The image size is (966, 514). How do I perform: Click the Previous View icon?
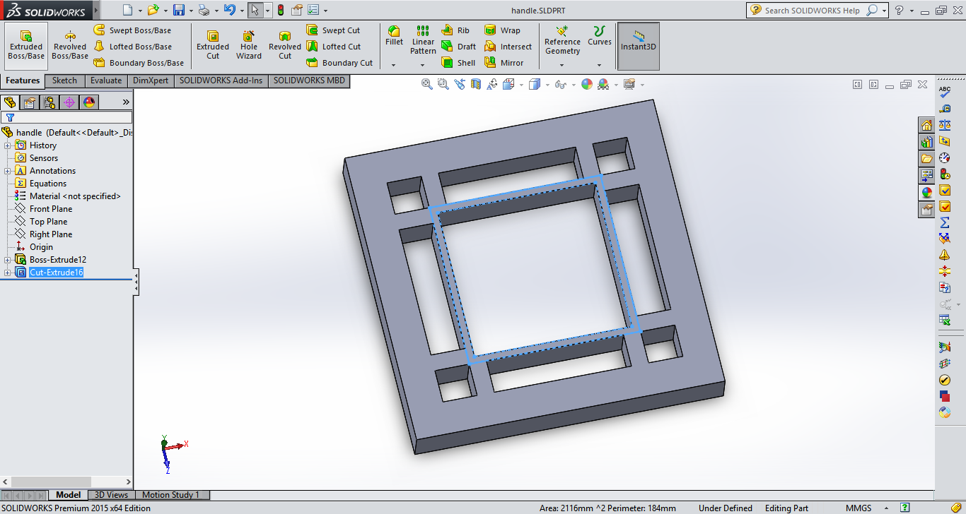click(x=460, y=84)
